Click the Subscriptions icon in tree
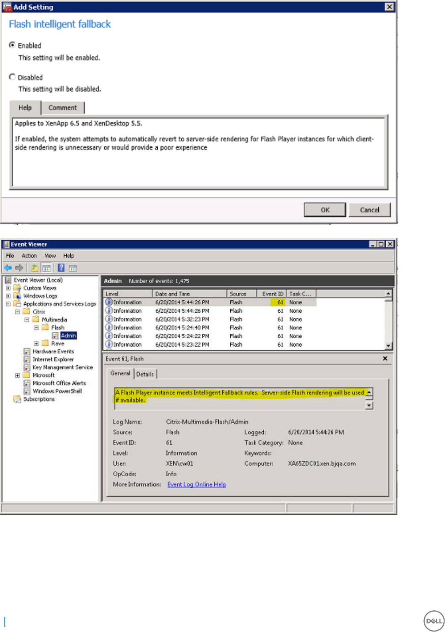The height and width of the screenshot is (632, 445). (17, 399)
